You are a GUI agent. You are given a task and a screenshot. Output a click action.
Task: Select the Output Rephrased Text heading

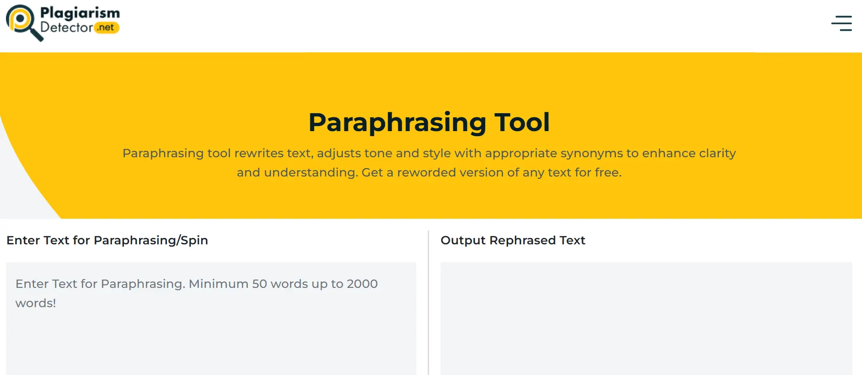pyautogui.click(x=513, y=240)
